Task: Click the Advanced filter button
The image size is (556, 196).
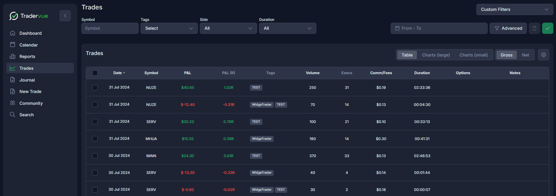Action: click(x=508, y=28)
